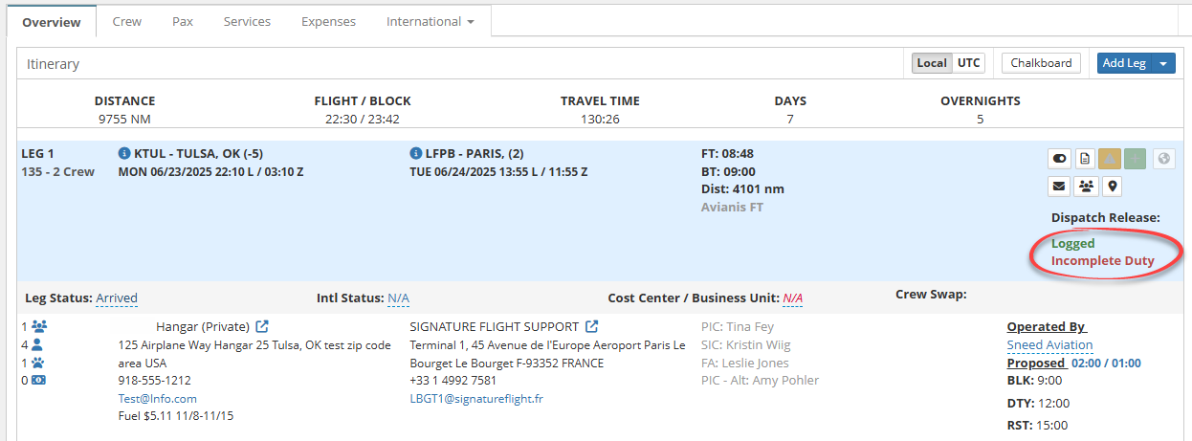Click the map pin location icon
This screenshot has width=1192, height=441.
(x=1111, y=186)
